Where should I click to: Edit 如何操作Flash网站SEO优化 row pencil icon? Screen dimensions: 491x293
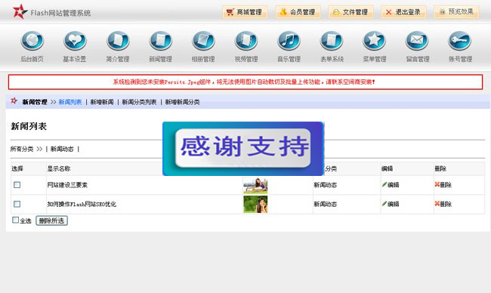click(384, 203)
